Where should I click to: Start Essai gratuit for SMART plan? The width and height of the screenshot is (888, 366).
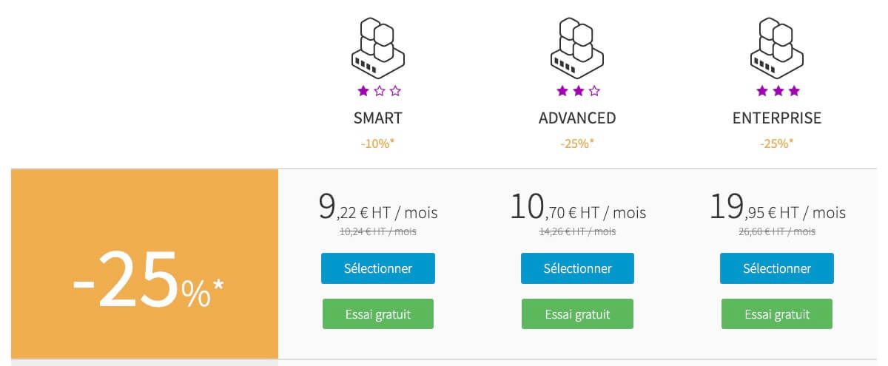[378, 314]
